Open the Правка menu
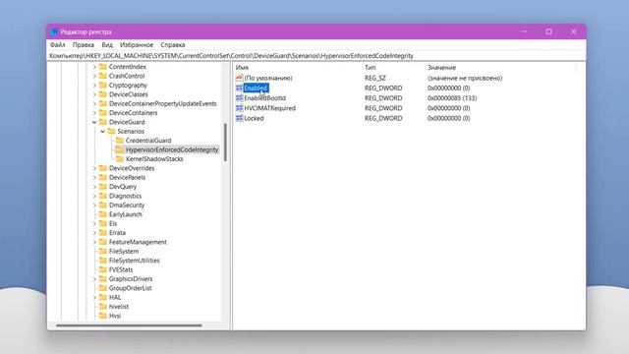This screenshot has width=629, height=354. [x=84, y=45]
